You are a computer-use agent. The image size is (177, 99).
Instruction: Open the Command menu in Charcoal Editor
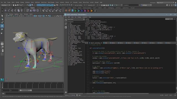pyautogui.click(x=85, y=17)
